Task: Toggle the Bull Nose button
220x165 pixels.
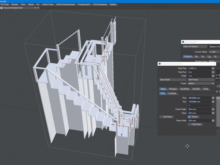Action: tap(166, 117)
